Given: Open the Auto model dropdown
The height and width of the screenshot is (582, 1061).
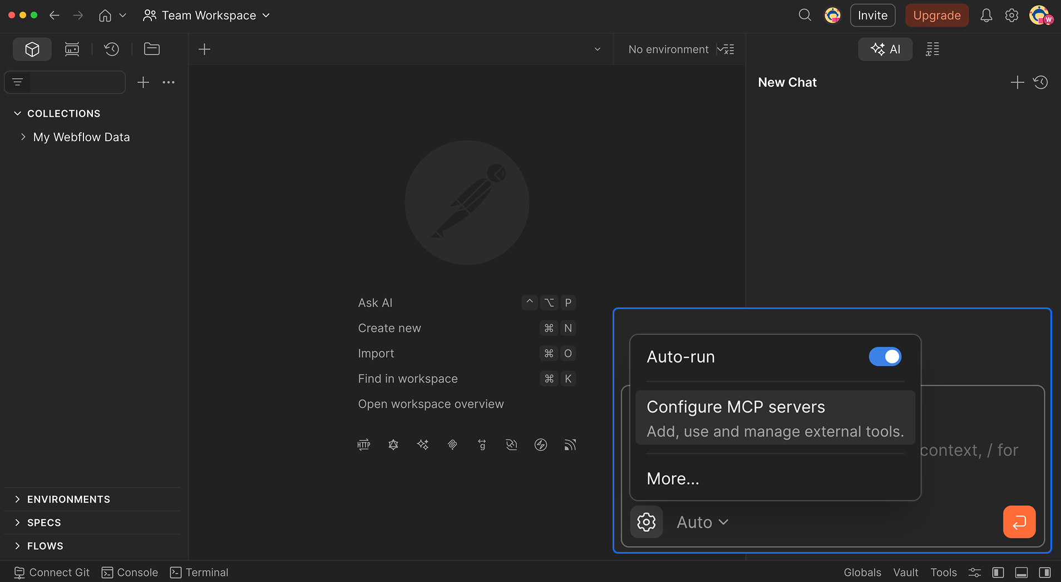Looking at the screenshot, I should pyautogui.click(x=702, y=522).
